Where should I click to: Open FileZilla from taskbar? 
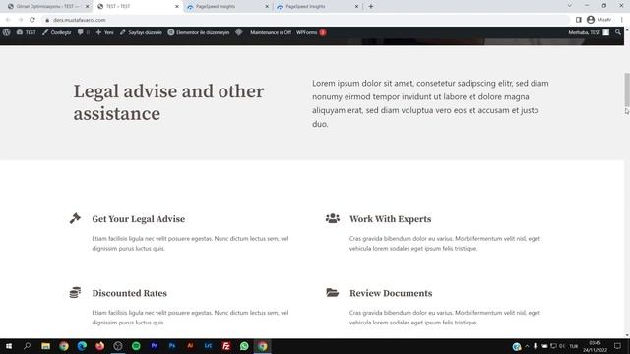[x=226, y=346]
